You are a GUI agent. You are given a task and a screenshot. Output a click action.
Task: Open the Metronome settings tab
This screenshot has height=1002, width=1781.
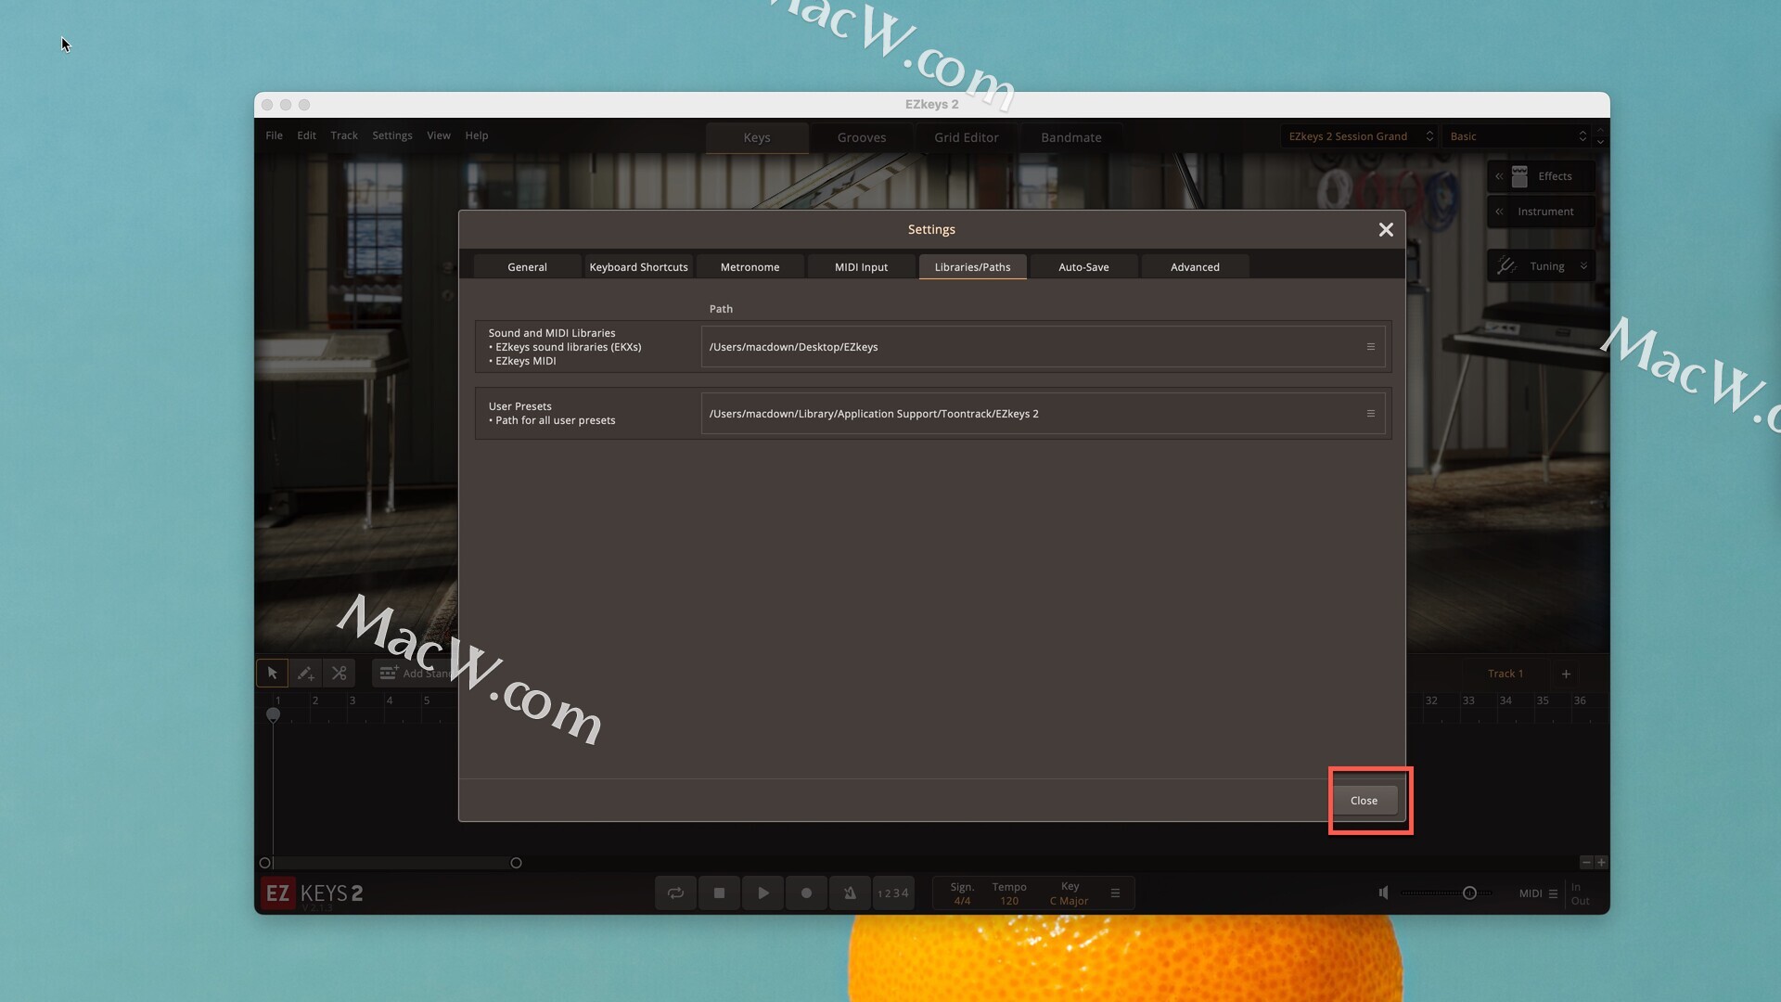[750, 267]
